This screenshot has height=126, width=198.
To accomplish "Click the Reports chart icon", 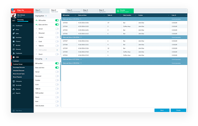I will pyautogui.click(x=14, y=93).
